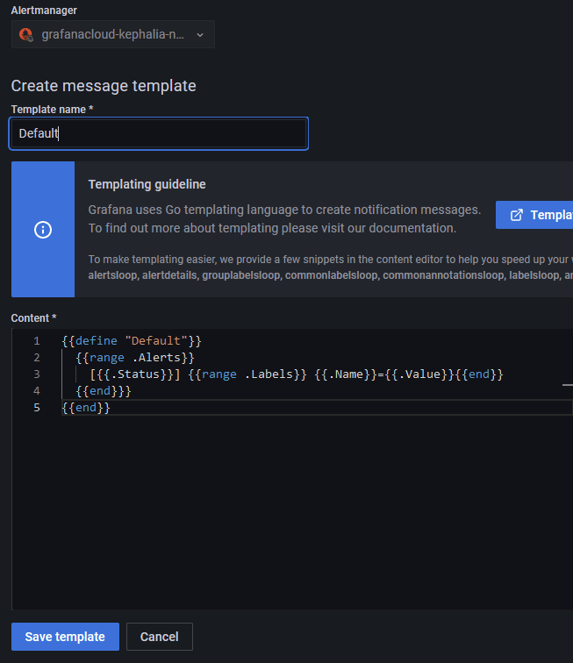The width and height of the screenshot is (573, 663).
Task: Click the Grafana Alertmanager logo icon
Action: coord(26,35)
